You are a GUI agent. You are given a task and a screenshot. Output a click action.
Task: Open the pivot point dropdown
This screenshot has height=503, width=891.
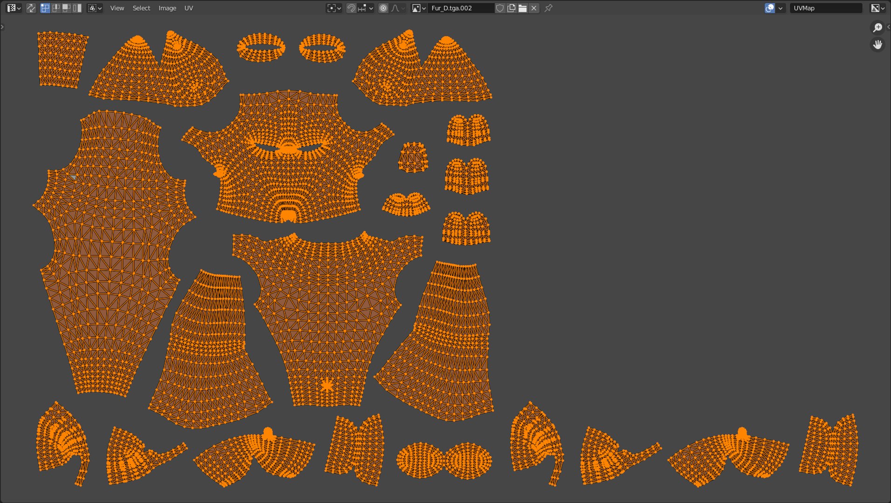334,8
